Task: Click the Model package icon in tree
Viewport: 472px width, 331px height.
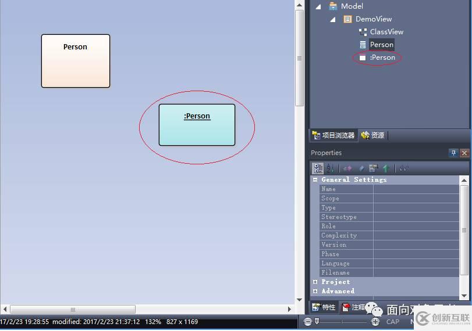Action: point(333,6)
